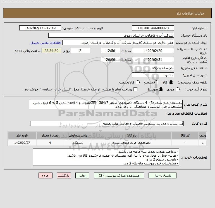Click the validity time field 20:00
The image size is (215, 208).
[x=111, y=59]
